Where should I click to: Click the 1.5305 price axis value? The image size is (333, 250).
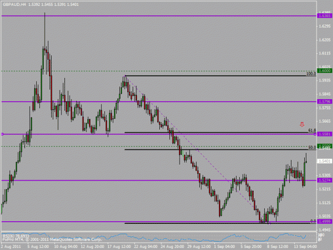(x=324, y=175)
